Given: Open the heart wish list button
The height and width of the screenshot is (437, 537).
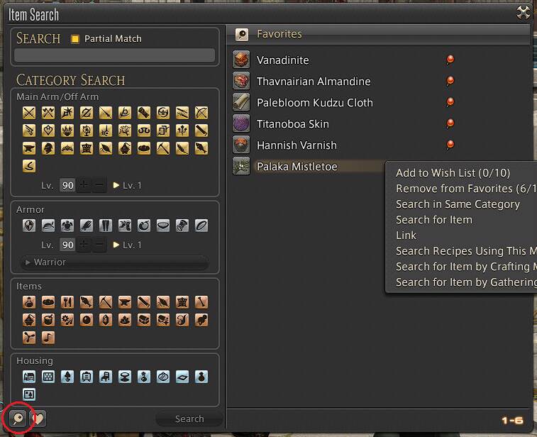Looking at the screenshot, I should pos(38,418).
